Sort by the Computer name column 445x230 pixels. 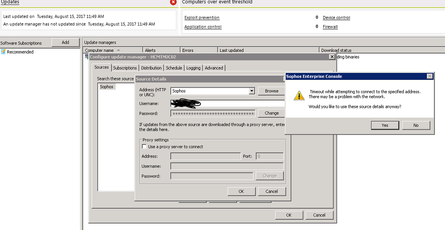[x=99, y=50]
